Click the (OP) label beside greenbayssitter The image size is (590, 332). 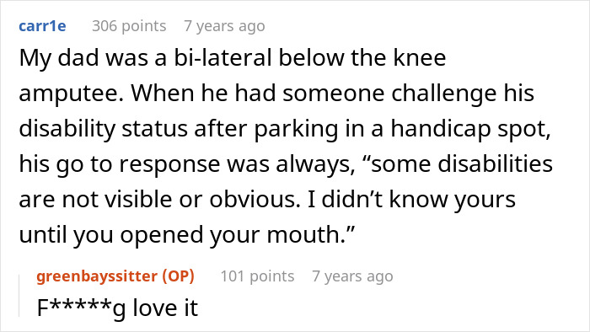click(x=179, y=276)
